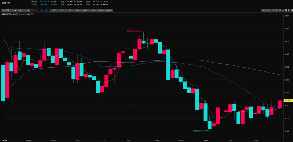This screenshot has width=293, height=142.
Task: Click the 出 volume display icon
Action: [x=280, y=10]
